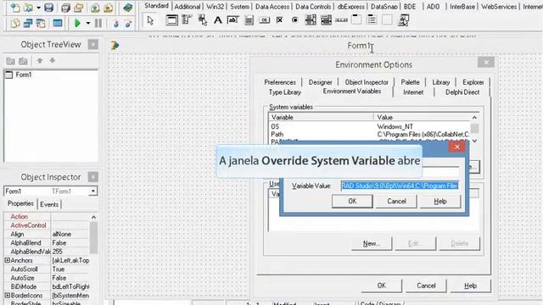Open the dropdown beside the Run button

tap(87, 24)
